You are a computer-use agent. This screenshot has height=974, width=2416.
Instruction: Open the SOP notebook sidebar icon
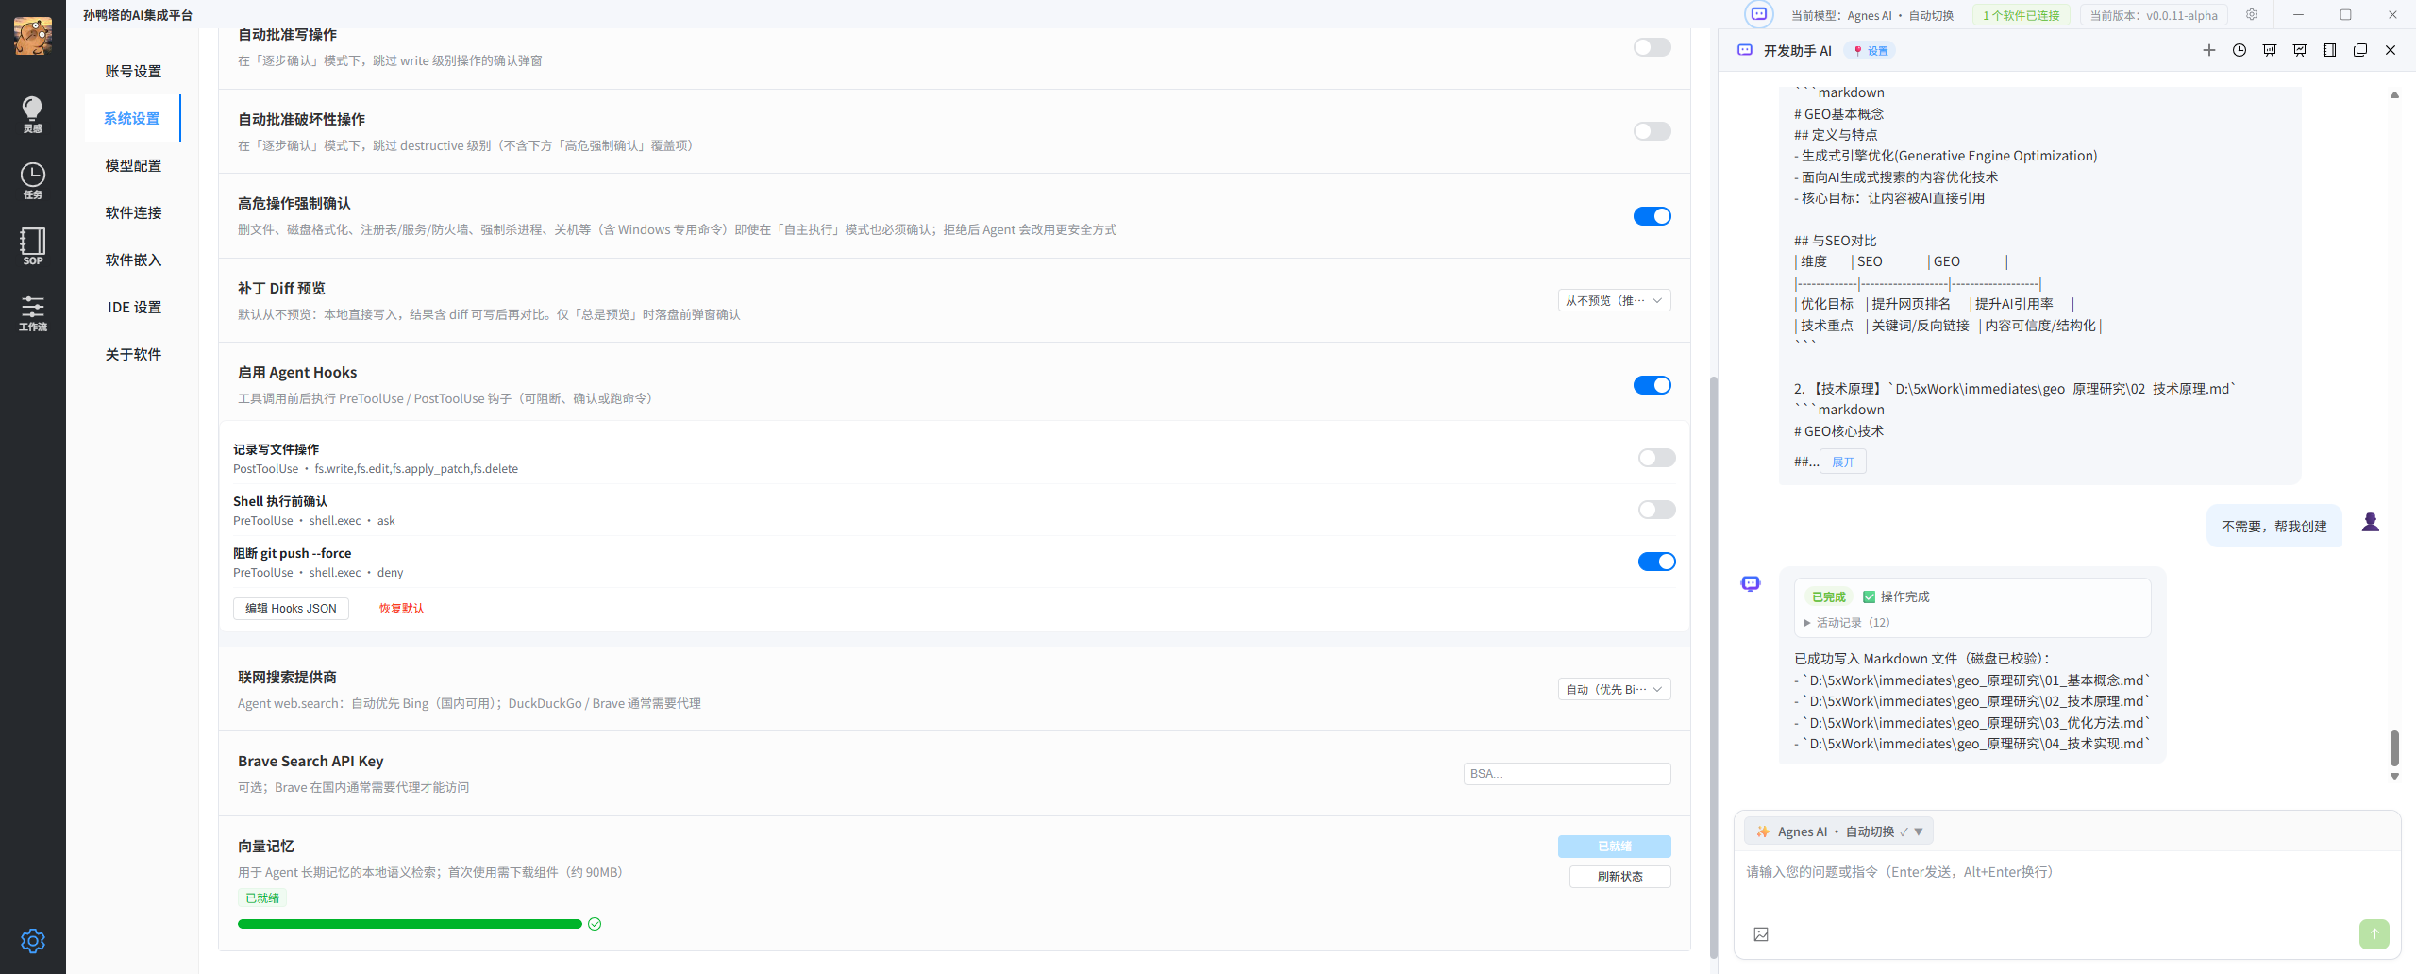click(x=32, y=246)
